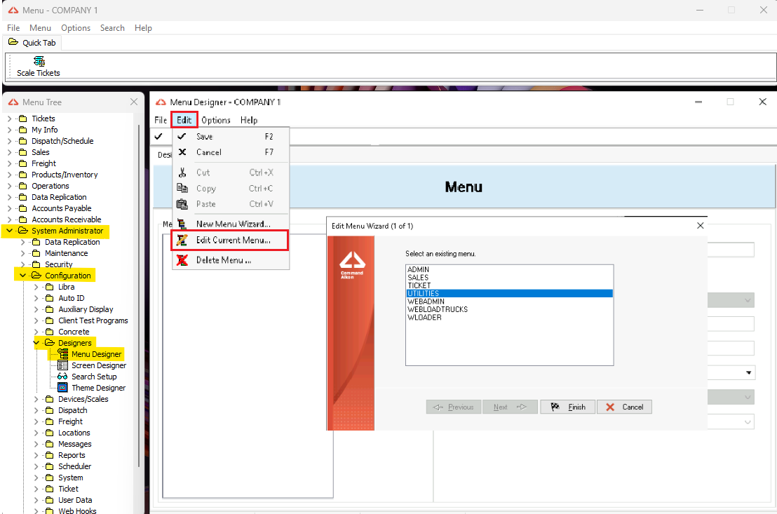The image size is (777, 514).
Task: Open Options menu in main Menu window
Action: pyautogui.click(x=76, y=28)
